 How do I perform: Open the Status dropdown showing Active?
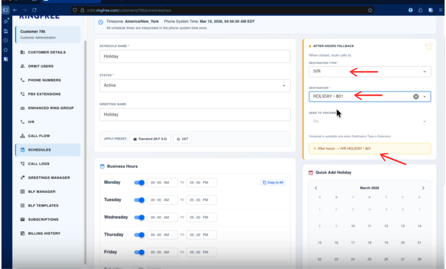click(195, 86)
